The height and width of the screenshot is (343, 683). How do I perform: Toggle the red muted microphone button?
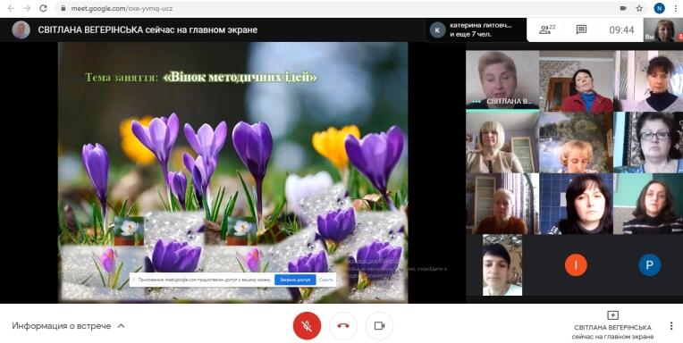(x=308, y=326)
